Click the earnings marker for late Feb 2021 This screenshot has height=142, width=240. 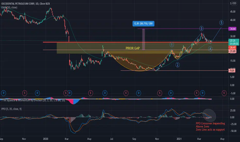197,93
